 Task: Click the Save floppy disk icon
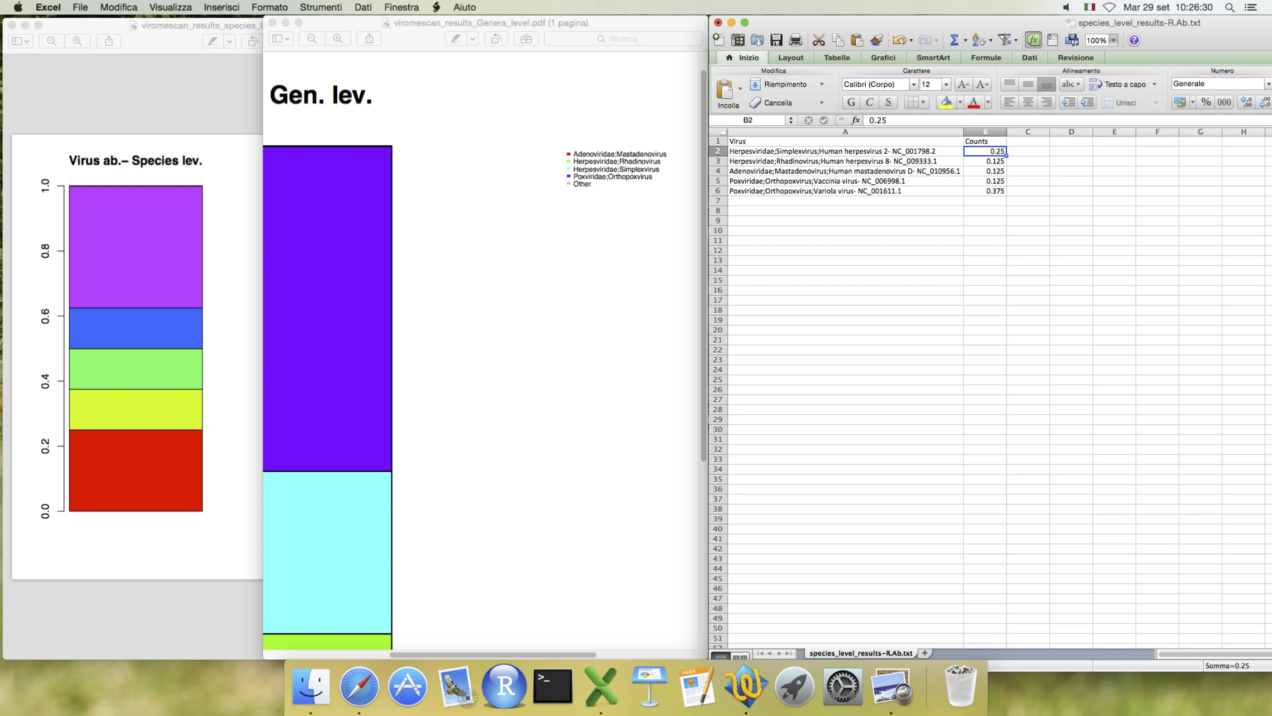776,40
